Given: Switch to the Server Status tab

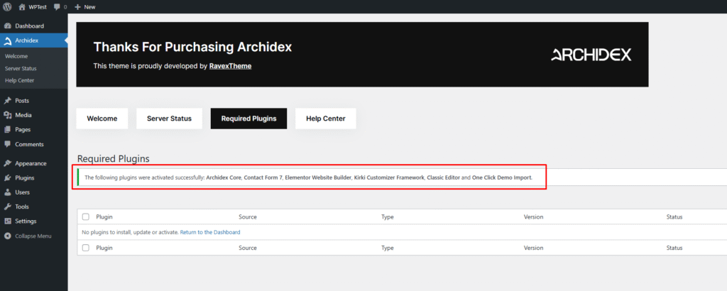Looking at the screenshot, I should click(169, 119).
